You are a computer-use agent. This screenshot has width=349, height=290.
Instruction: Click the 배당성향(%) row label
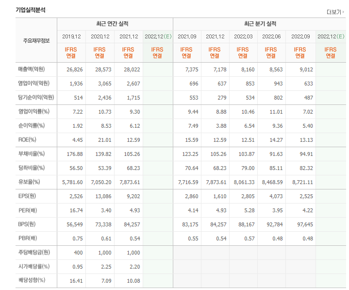32,280
